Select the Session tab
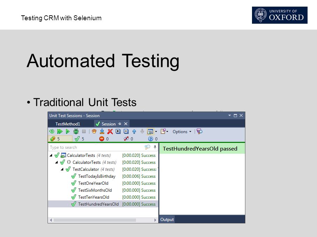Screen dimensions: 317x237 pos(109,124)
